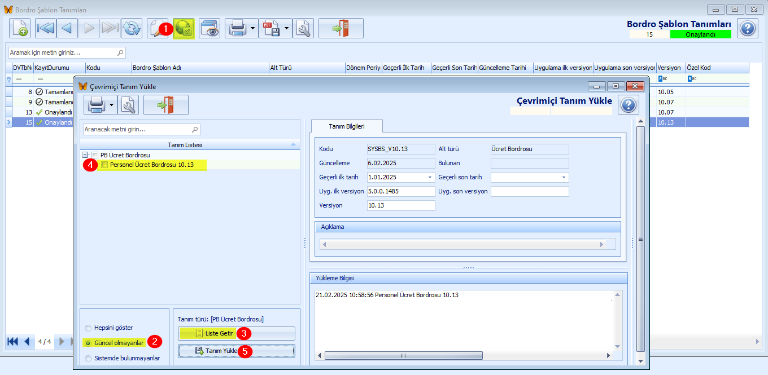Open the edit record pencil icon
This screenshot has height=375, width=768.
pos(158,28)
